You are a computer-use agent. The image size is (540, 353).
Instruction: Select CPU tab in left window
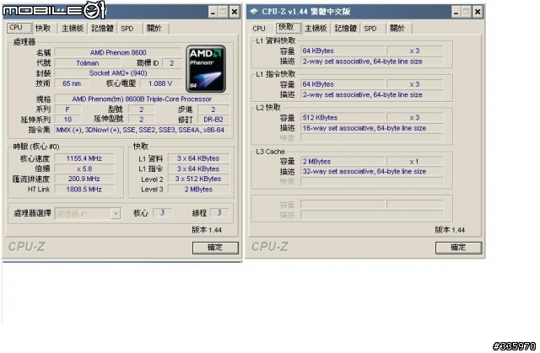[x=17, y=28]
